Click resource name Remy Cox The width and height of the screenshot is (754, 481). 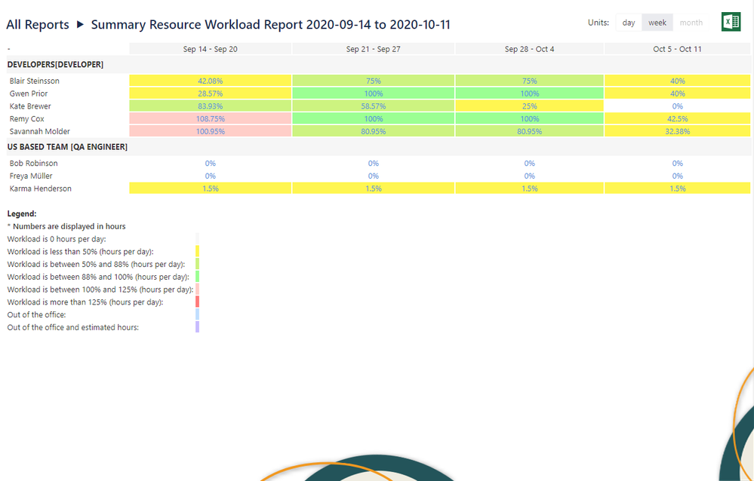click(x=27, y=118)
